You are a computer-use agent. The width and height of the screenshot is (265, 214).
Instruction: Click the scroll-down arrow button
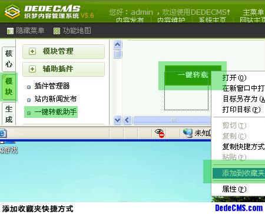(x=118, y=120)
